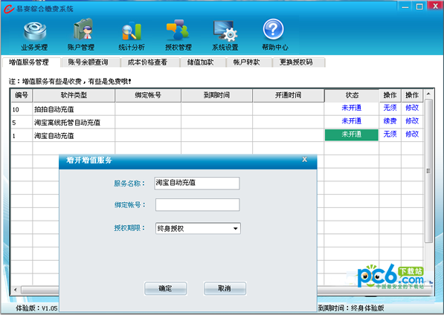Expand the 授权期限 dropdown arrow
The width and height of the screenshot is (444, 315).
(235, 229)
